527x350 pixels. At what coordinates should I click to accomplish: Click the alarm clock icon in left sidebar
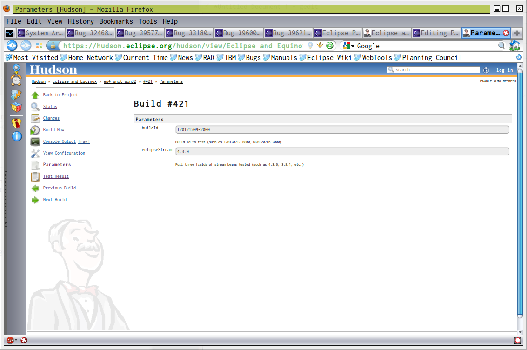16,80
